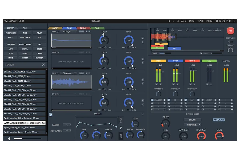240x160 pixels.
Task: Select Synth_Analog_Lazer_Pierce.wav in the file list
Action: [x=24, y=127]
